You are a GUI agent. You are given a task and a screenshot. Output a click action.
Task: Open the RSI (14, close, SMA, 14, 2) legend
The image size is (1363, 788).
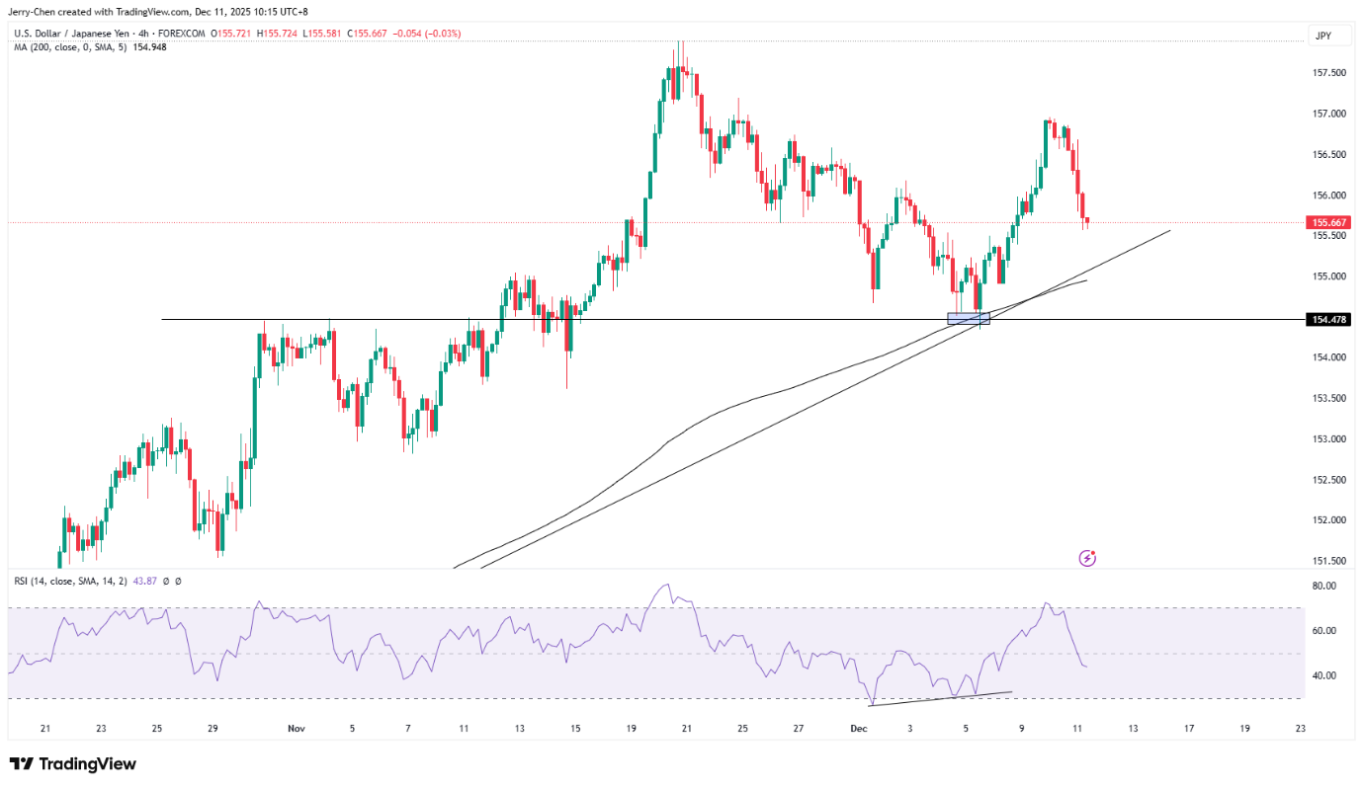[x=74, y=582]
